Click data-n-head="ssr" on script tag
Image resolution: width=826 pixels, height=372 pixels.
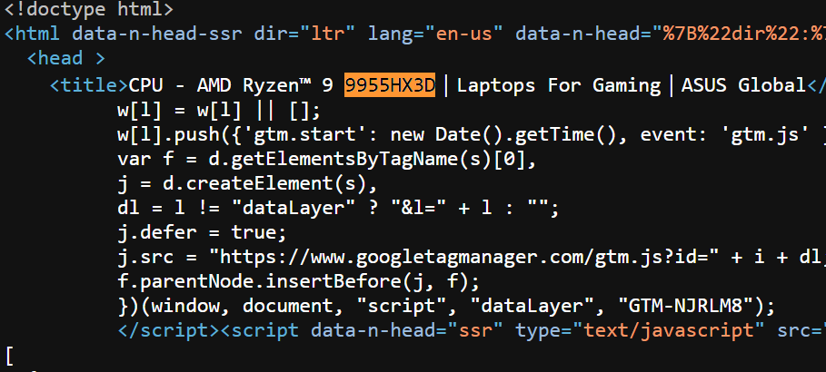coord(407,330)
